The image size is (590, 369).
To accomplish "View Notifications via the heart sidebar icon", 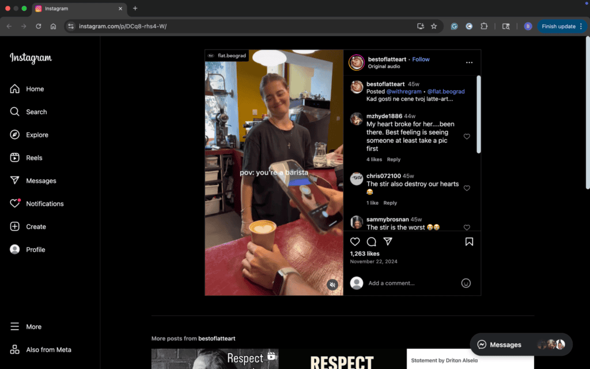I will point(44,204).
